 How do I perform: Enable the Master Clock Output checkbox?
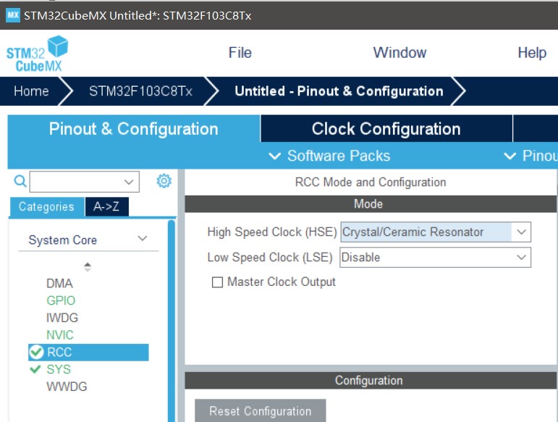[217, 282]
